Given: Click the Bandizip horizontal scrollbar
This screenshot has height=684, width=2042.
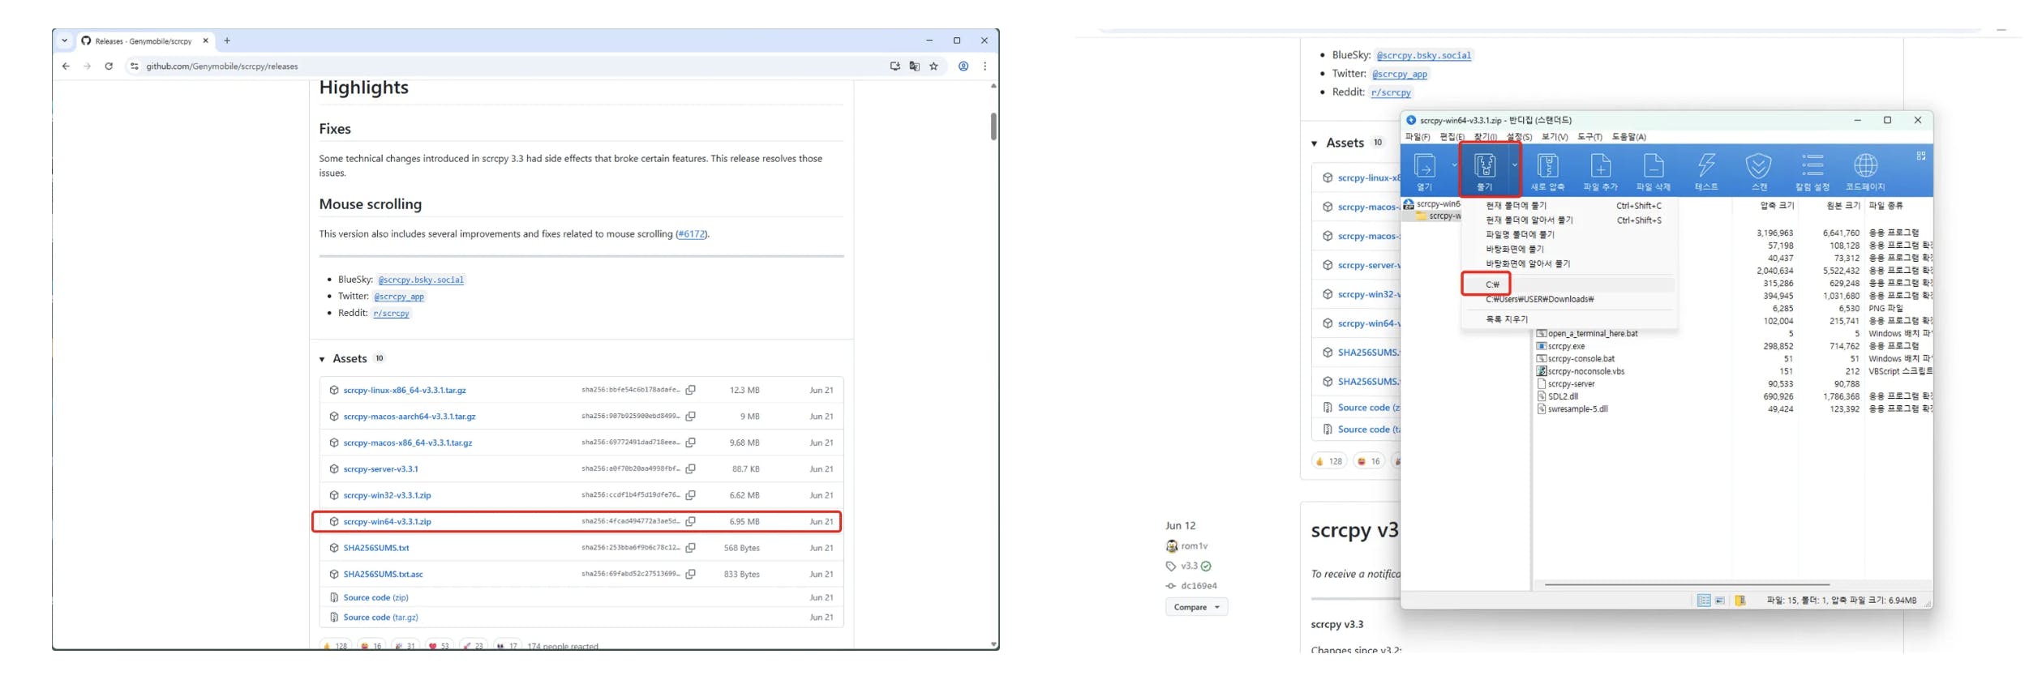Looking at the screenshot, I should 1687,584.
